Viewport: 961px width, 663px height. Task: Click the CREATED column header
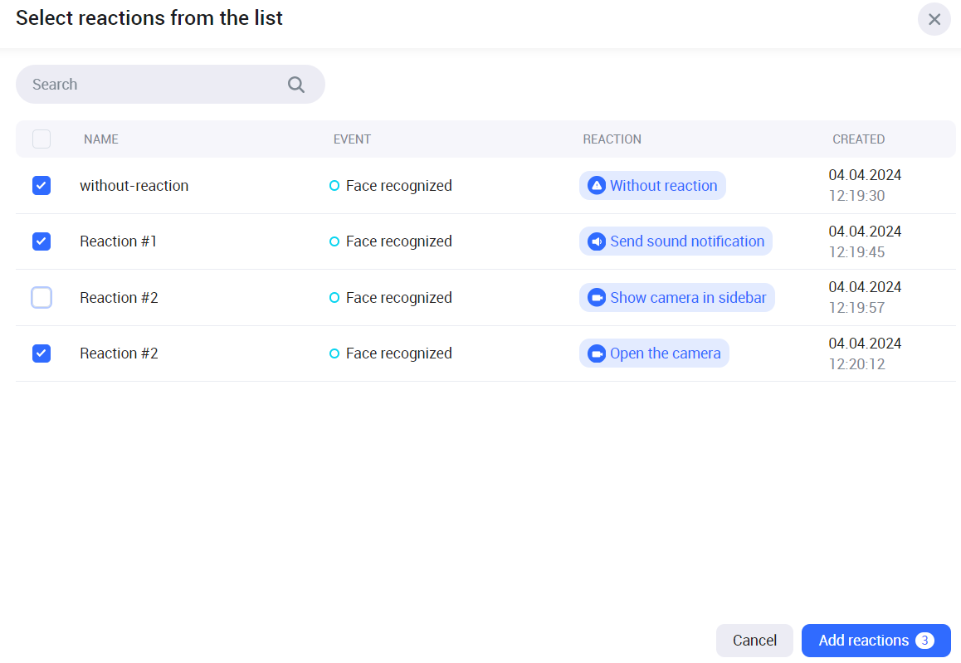coord(858,139)
